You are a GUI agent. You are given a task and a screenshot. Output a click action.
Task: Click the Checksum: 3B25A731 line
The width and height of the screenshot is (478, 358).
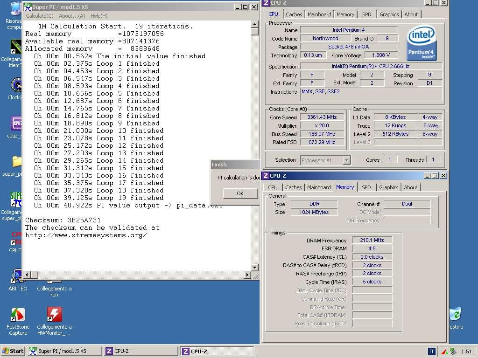(63, 220)
